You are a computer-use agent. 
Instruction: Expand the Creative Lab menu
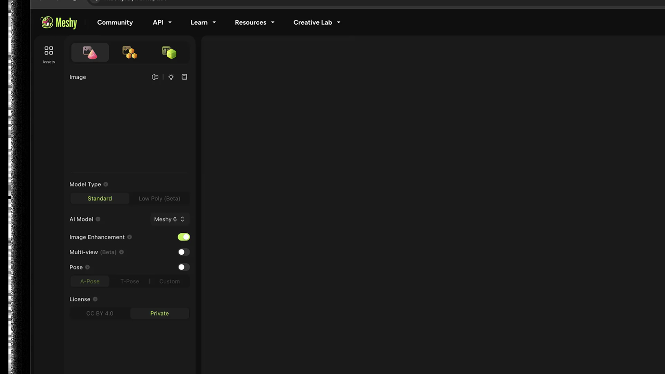point(317,22)
